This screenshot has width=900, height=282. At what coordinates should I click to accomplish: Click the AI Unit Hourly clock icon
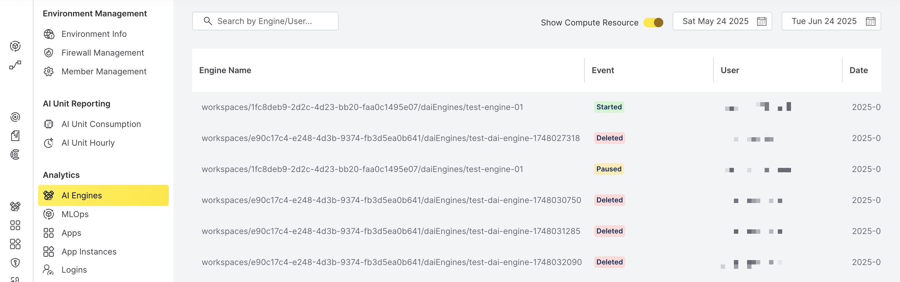click(49, 143)
